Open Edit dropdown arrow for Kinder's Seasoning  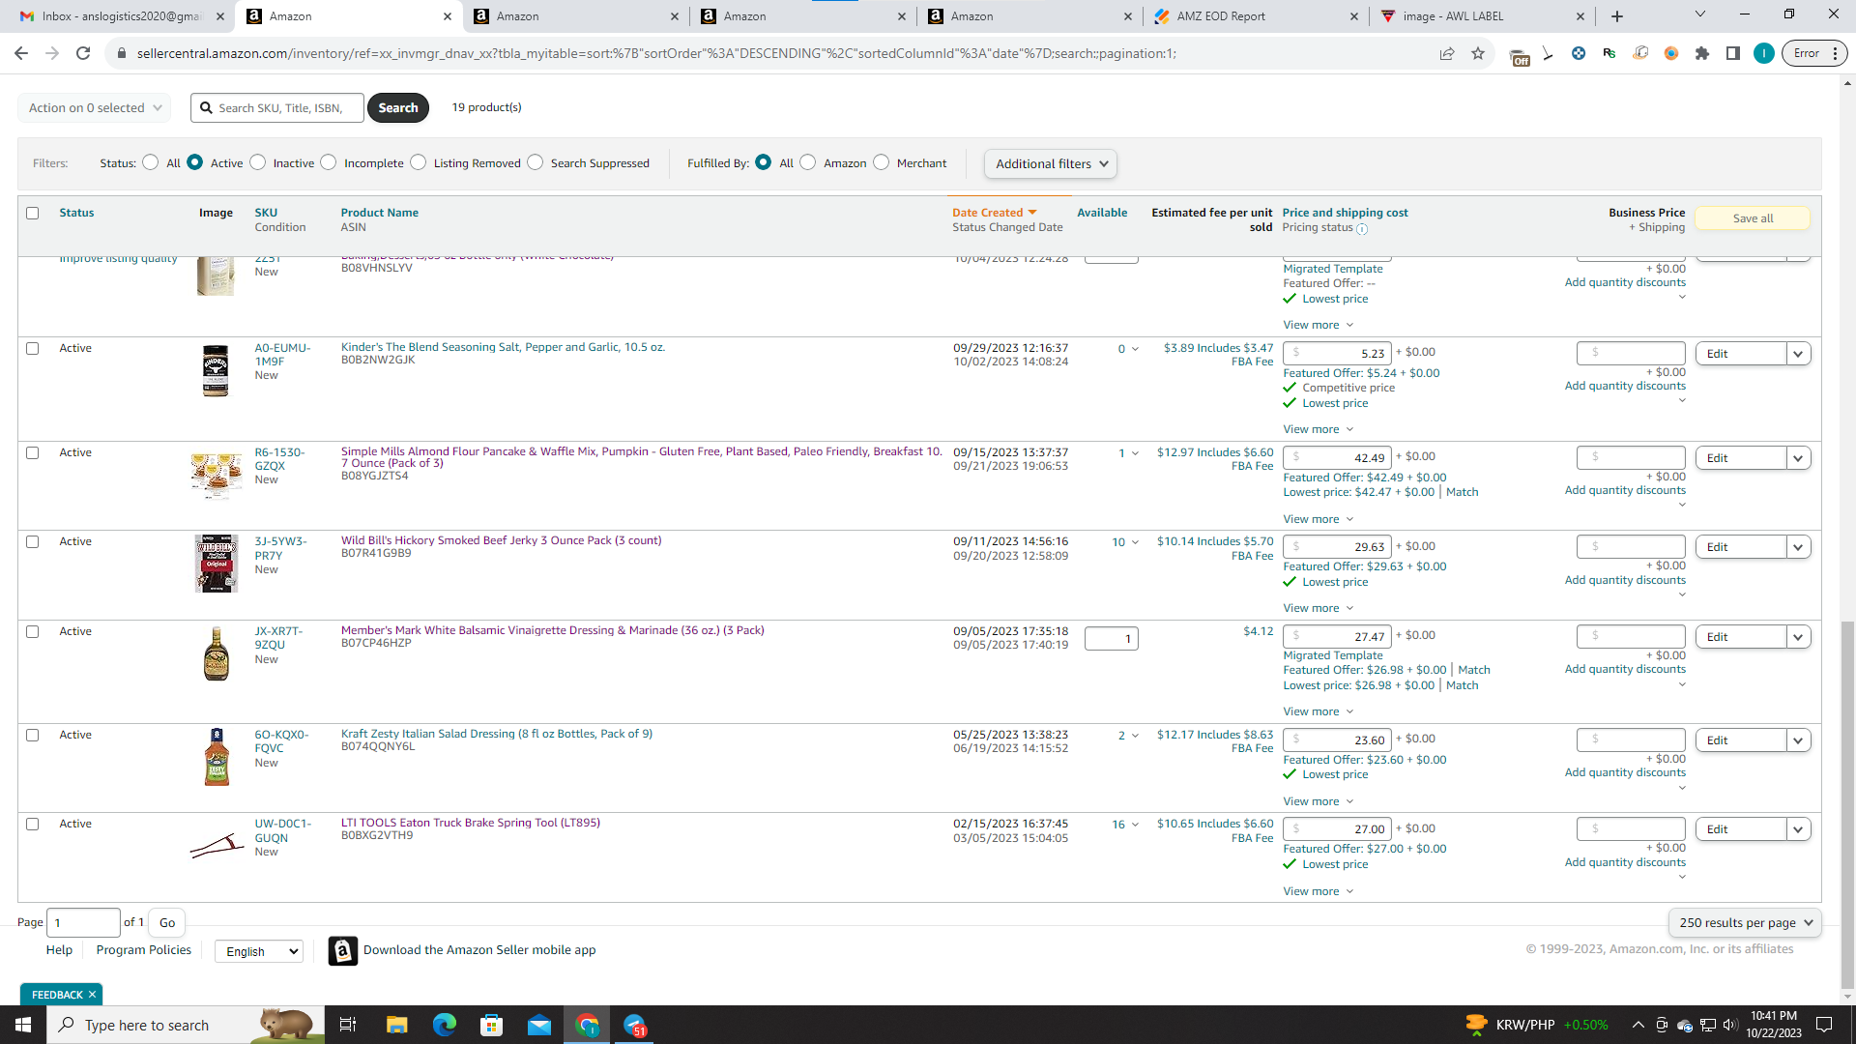[x=1798, y=354]
